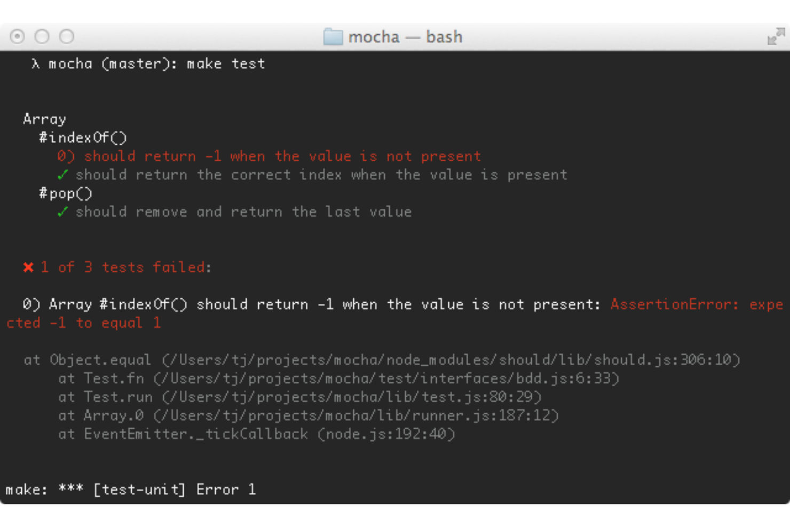Click the folder icon in the title bar
Viewport: 790px width, 527px height.
[333, 37]
